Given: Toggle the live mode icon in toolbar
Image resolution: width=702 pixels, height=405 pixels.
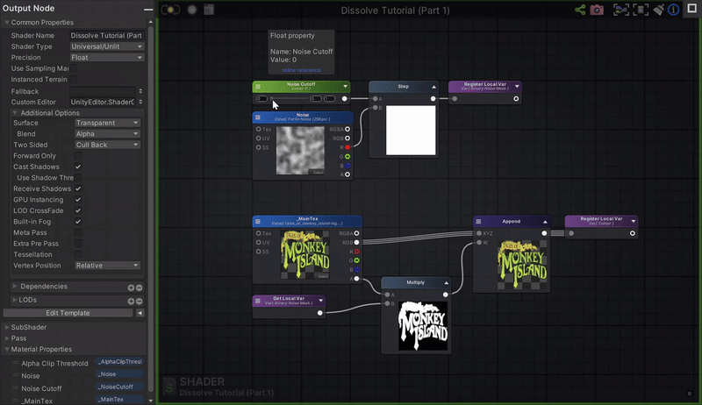Looking at the screenshot, I should tap(170, 10).
